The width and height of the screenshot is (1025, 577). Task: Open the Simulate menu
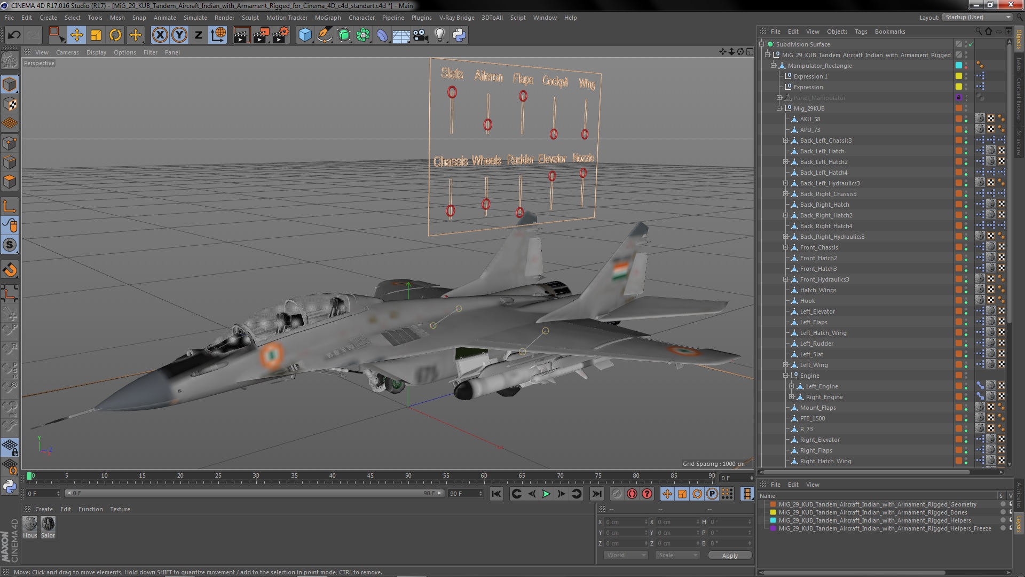(195, 18)
